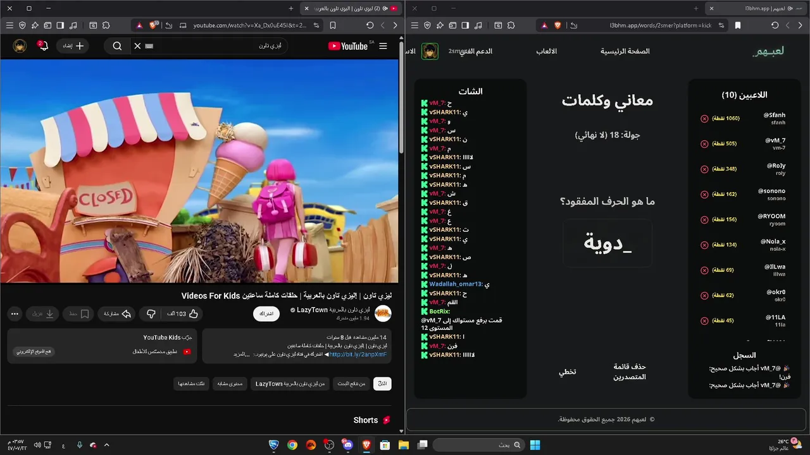810x455 pixels.
Task: Click the الصفحة الرئيسية nav link
Action: coord(625,51)
